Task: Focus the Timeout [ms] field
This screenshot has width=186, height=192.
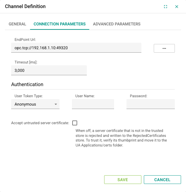Action: click(49, 70)
